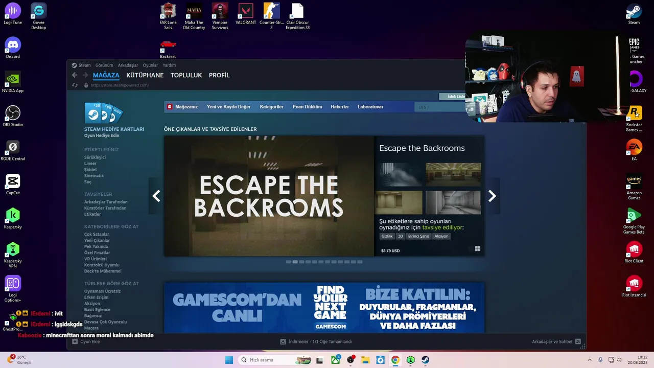This screenshot has height=368, width=654.
Task: Open Arkadaşlar ve Sohbet panel
Action: point(556,341)
